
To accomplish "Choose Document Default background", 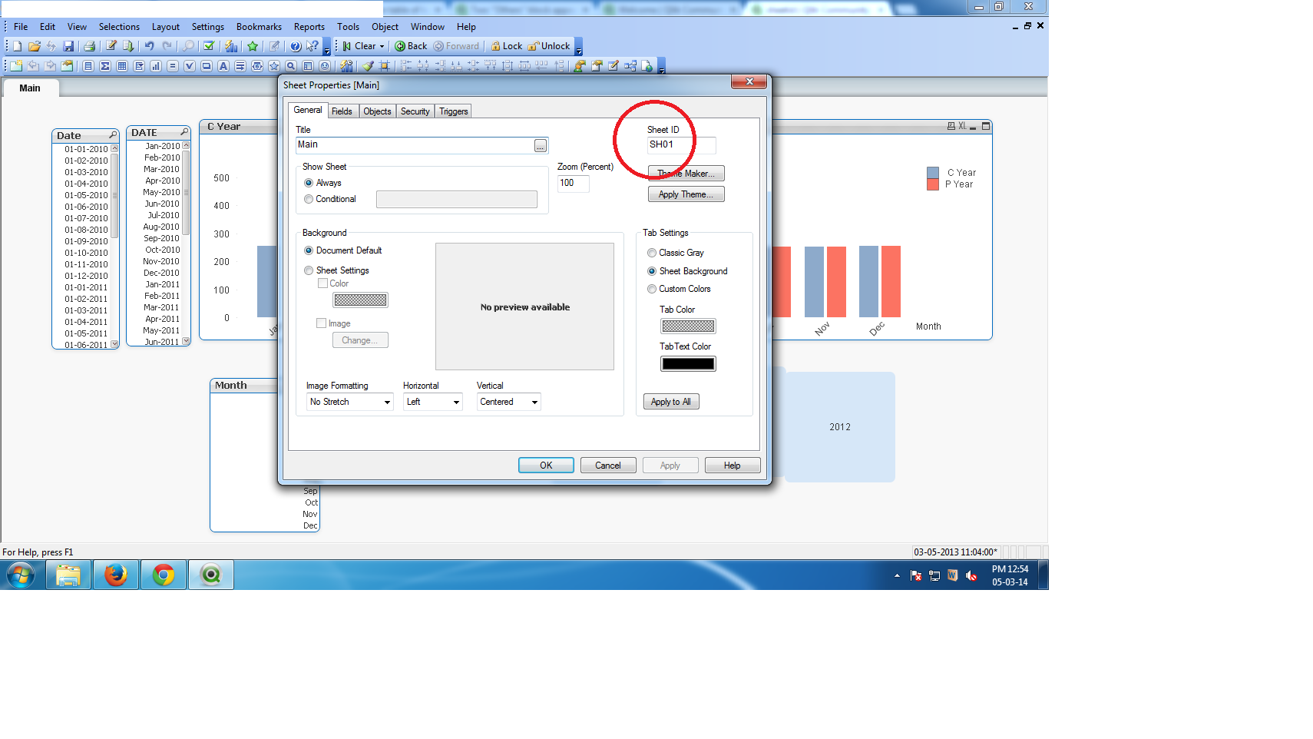I will pyautogui.click(x=309, y=250).
